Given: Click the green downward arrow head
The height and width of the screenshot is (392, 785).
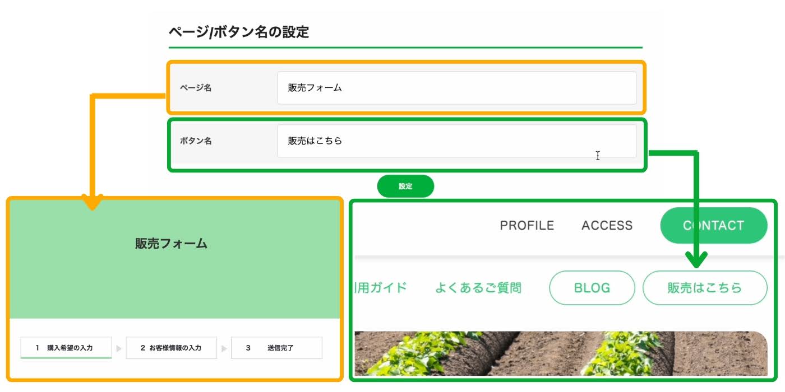Looking at the screenshot, I should 696,259.
